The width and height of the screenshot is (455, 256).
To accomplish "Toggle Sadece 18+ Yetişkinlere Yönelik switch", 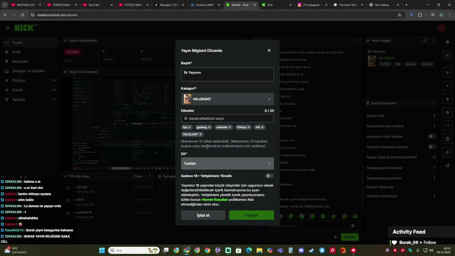I will 269,176.
